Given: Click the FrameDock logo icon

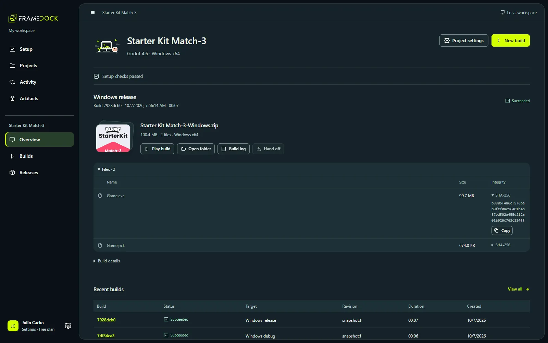Looking at the screenshot, I should pyautogui.click(x=13, y=18).
